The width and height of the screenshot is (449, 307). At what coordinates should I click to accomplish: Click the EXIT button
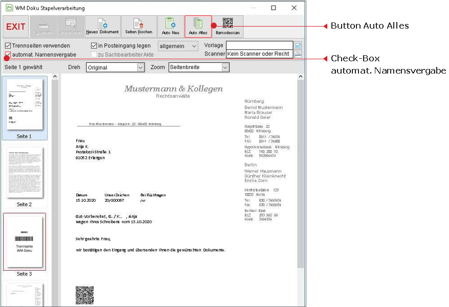[16, 27]
